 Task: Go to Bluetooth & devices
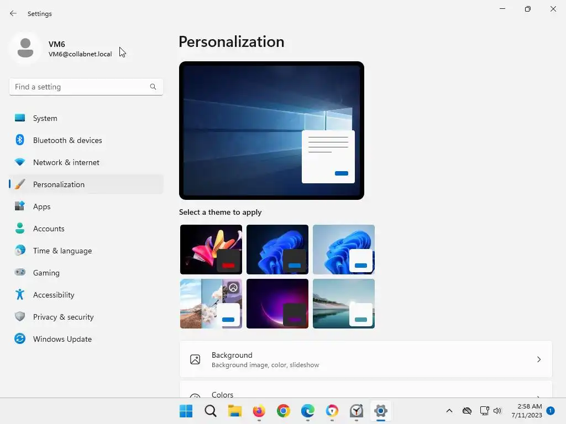(x=86, y=140)
